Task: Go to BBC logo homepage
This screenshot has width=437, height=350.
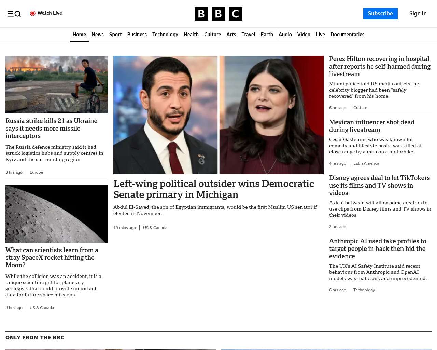Action: tap(218, 14)
